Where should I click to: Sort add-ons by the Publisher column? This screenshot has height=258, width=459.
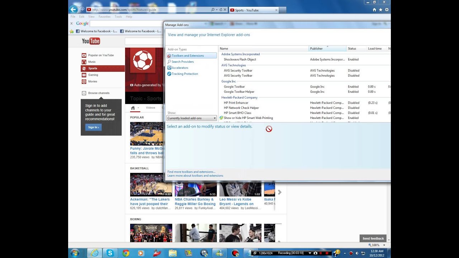tap(327, 48)
